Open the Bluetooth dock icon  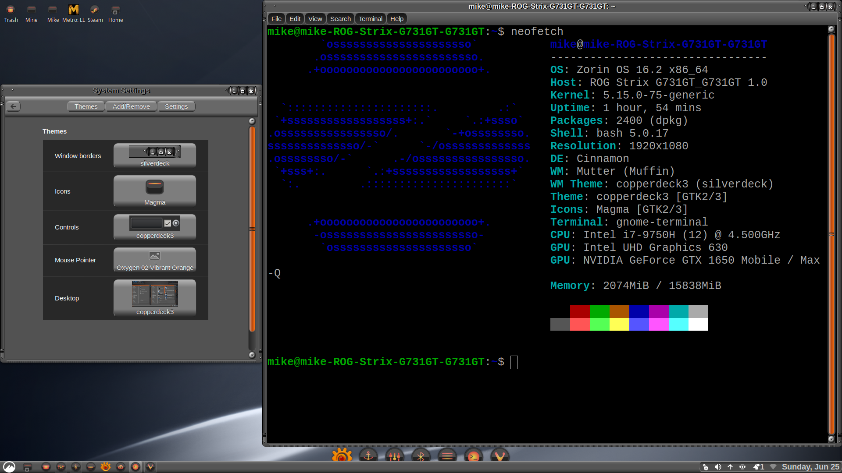coord(421,455)
